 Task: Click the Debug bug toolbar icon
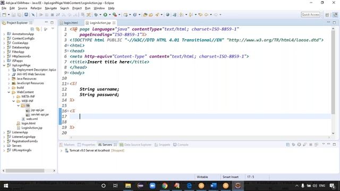[96, 15]
